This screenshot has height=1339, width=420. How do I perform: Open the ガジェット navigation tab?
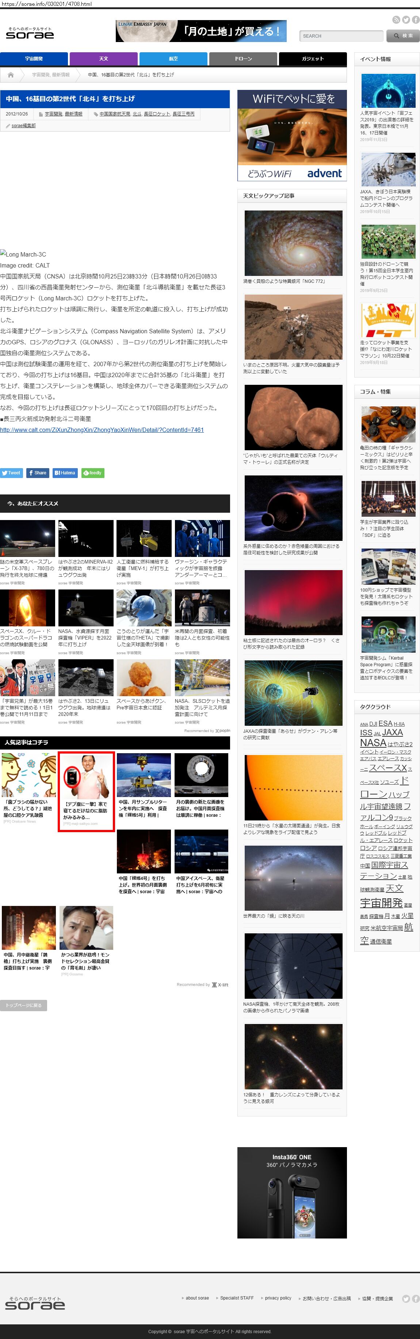[x=313, y=59]
